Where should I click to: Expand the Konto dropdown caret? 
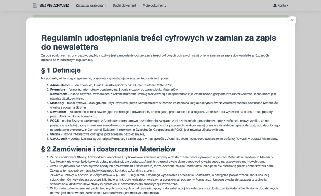pyautogui.click(x=287, y=6)
